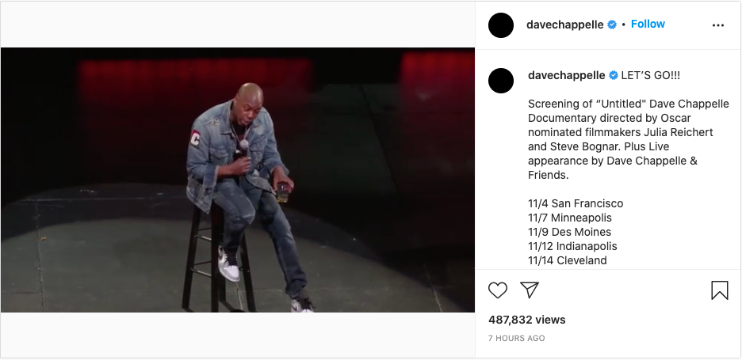Click the 487,832 views count
742x360 pixels.
click(526, 320)
